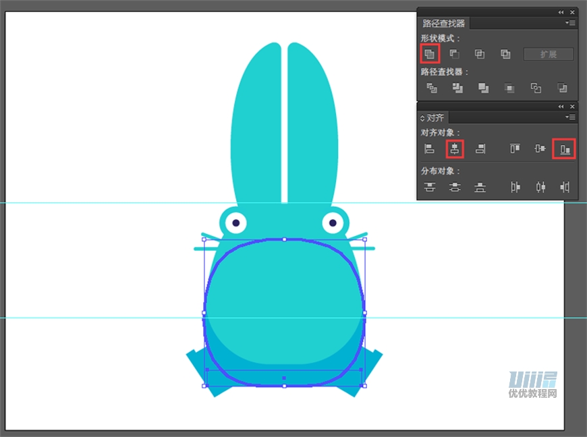Distribute objects by vertical center
This screenshot has width=587, height=437.
click(455, 187)
